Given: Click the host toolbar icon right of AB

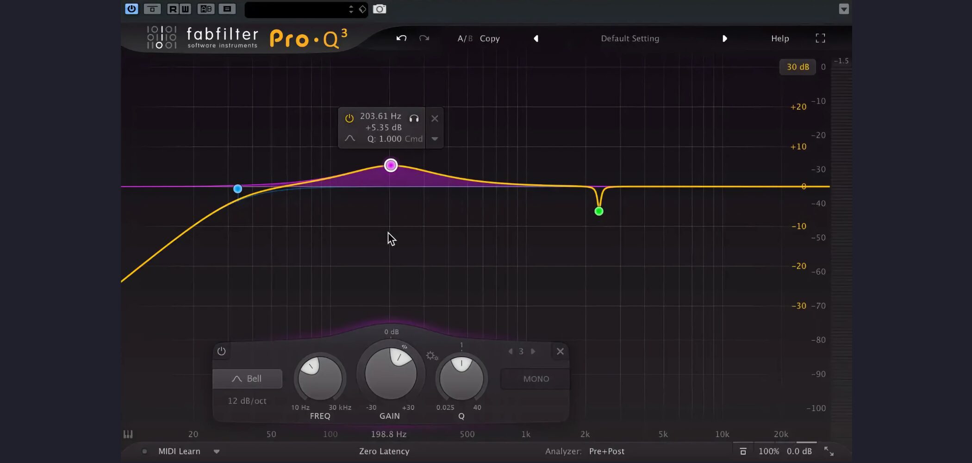Looking at the screenshot, I should pos(227,9).
